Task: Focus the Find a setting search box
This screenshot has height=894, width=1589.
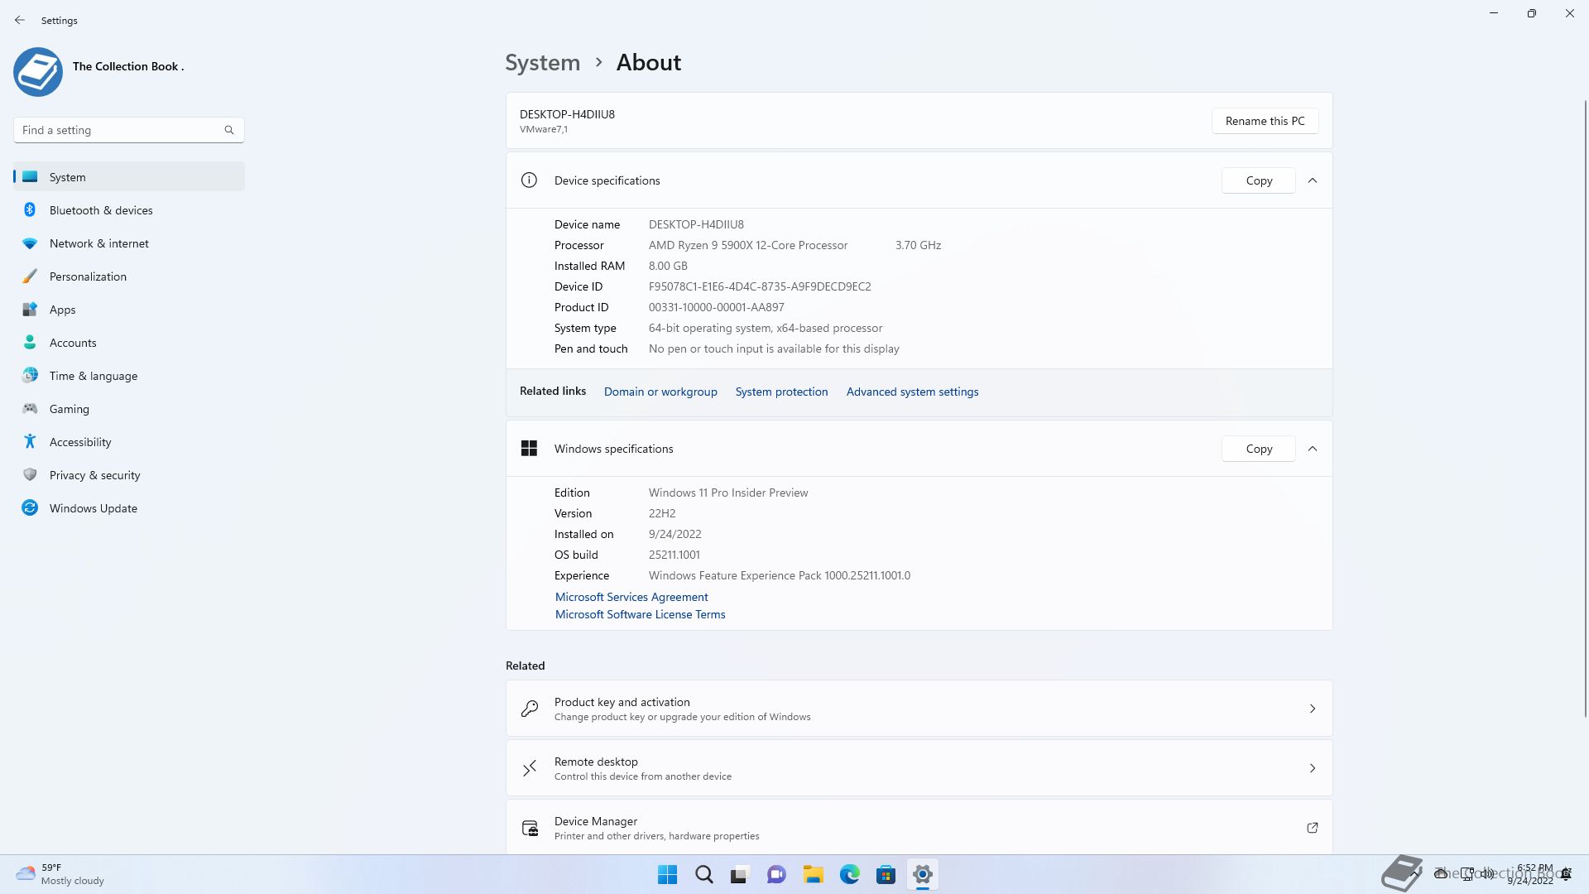Action: 129,130
